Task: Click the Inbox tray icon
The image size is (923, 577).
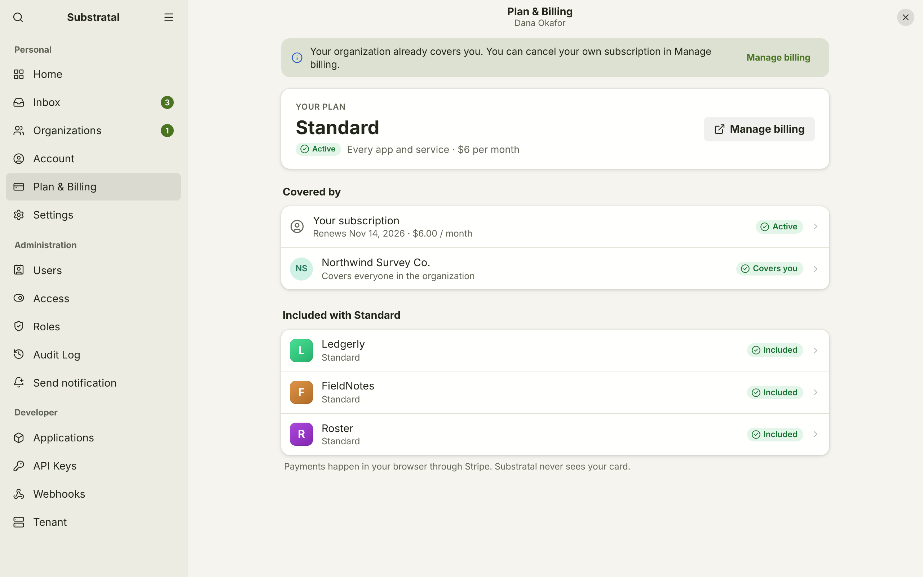Action: [x=19, y=102]
